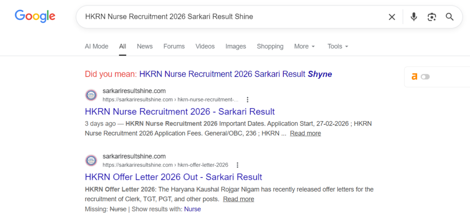Click sarkariresultshine favicon of first result
This screenshot has width=470, height=221.
[91, 95]
